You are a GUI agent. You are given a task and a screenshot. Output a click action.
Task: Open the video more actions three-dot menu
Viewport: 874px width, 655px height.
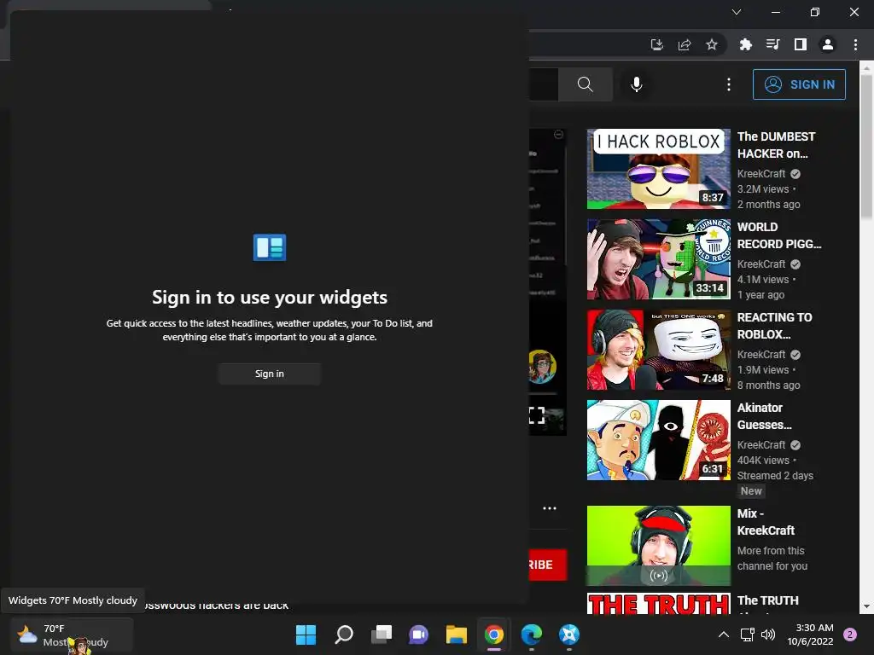point(550,508)
